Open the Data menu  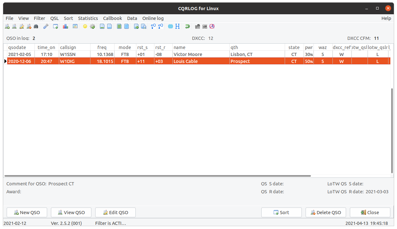coord(132,18)
